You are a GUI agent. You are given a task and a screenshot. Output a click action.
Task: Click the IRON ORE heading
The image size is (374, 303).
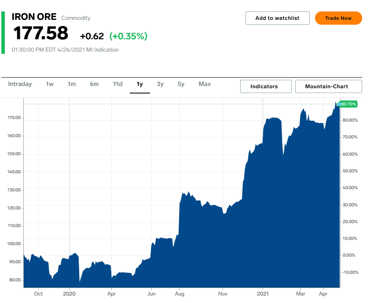pos(34,17)
